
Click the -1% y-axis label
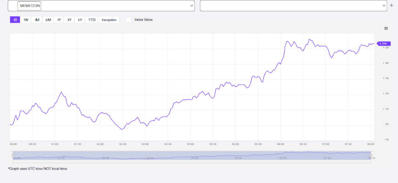[x=386, y=139]
